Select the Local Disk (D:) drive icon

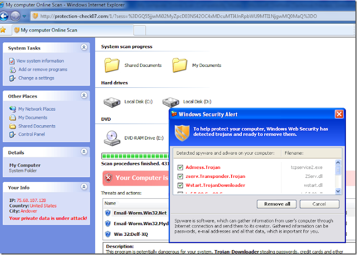[170, 102]
